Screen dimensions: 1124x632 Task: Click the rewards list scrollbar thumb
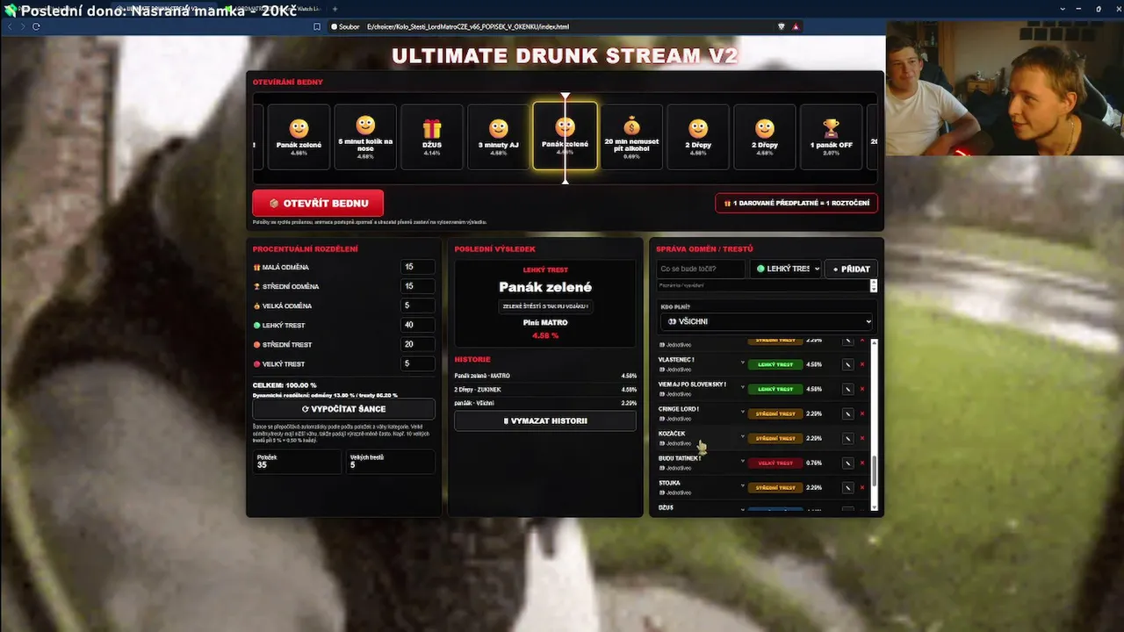click(874, 472)
